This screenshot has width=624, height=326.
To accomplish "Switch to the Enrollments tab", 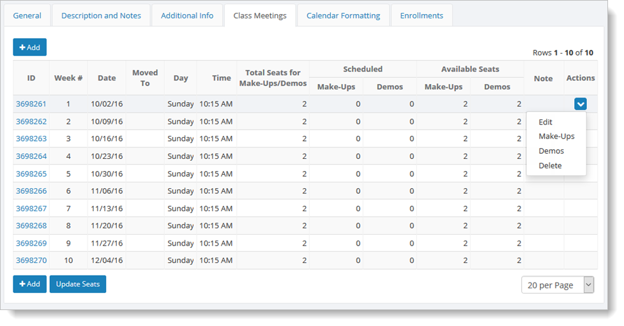I will pos(422,15).
